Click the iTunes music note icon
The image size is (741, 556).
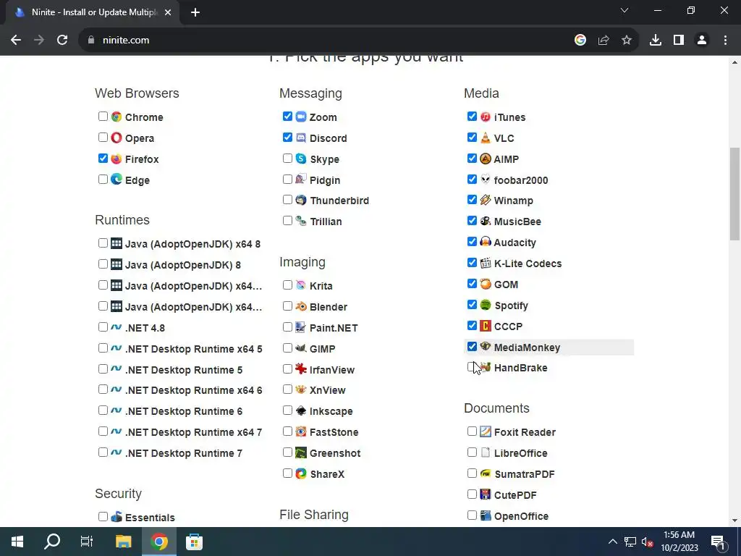[486, 117]
